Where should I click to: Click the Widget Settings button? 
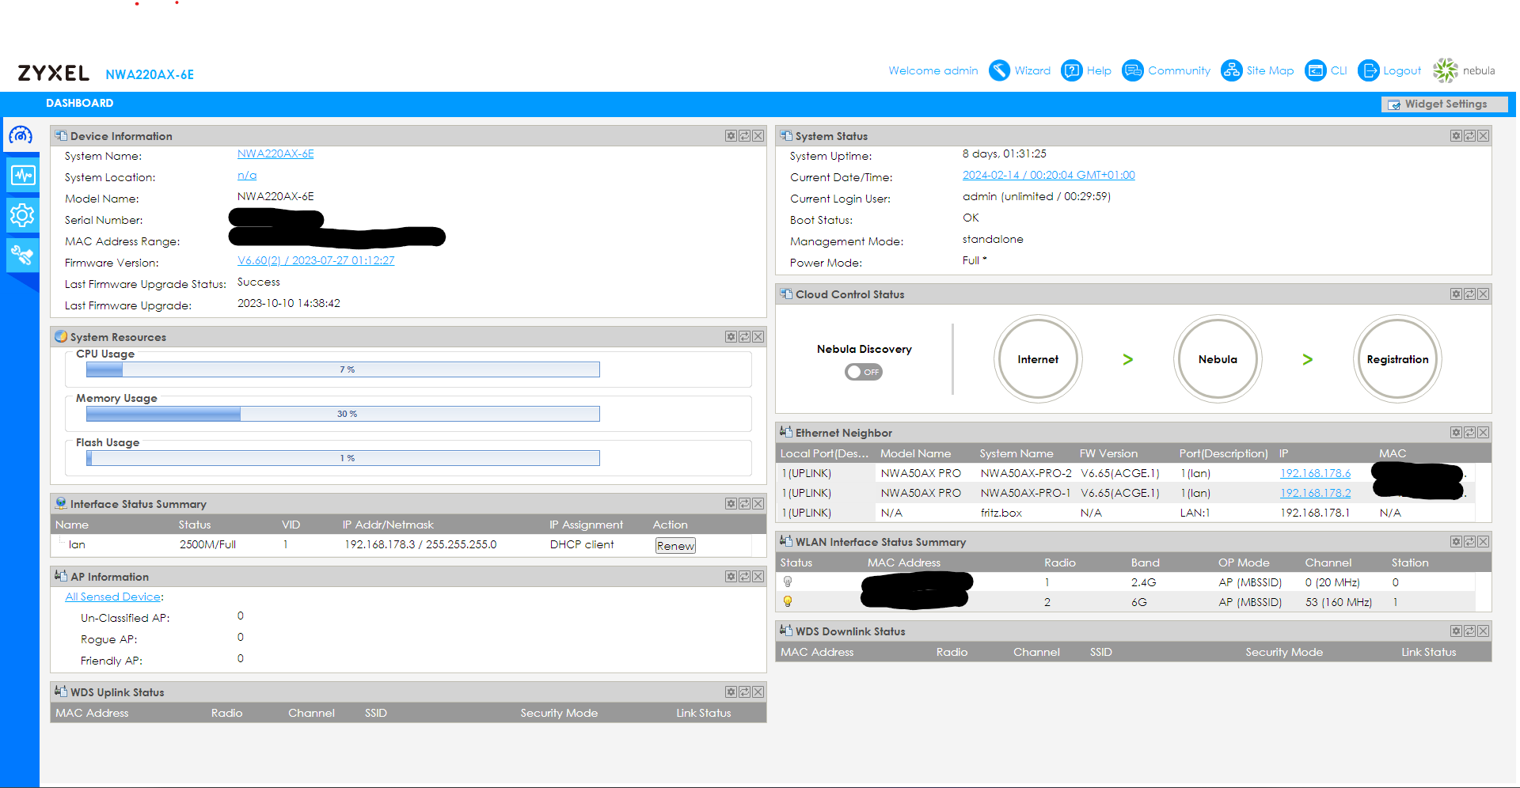(x=1445, y=104)
